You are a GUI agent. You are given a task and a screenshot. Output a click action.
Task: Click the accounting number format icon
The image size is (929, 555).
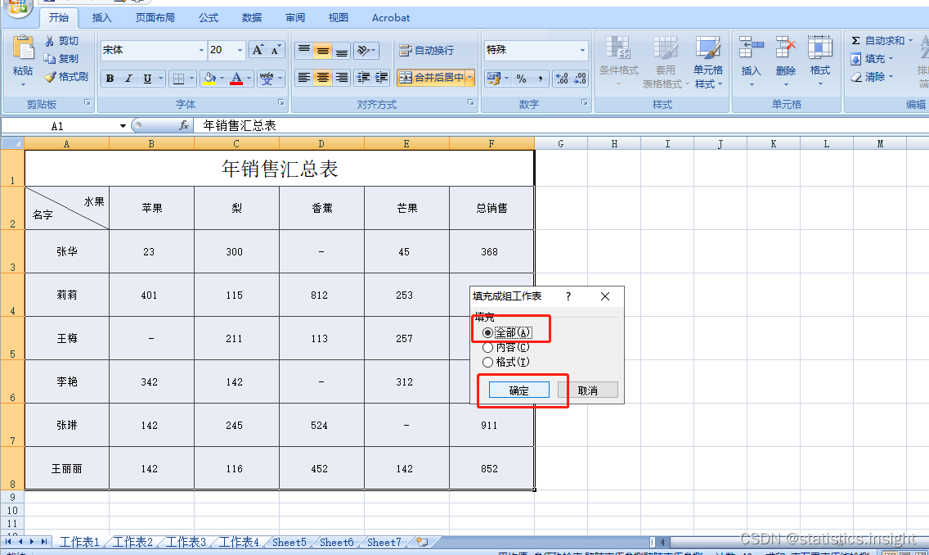coord(494,79)
